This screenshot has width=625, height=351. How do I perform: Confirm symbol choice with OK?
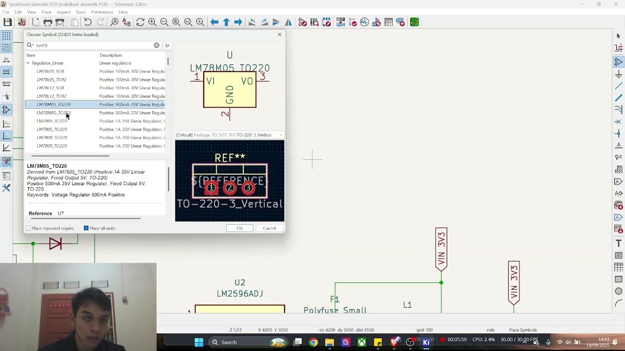[x=240, y=228]
